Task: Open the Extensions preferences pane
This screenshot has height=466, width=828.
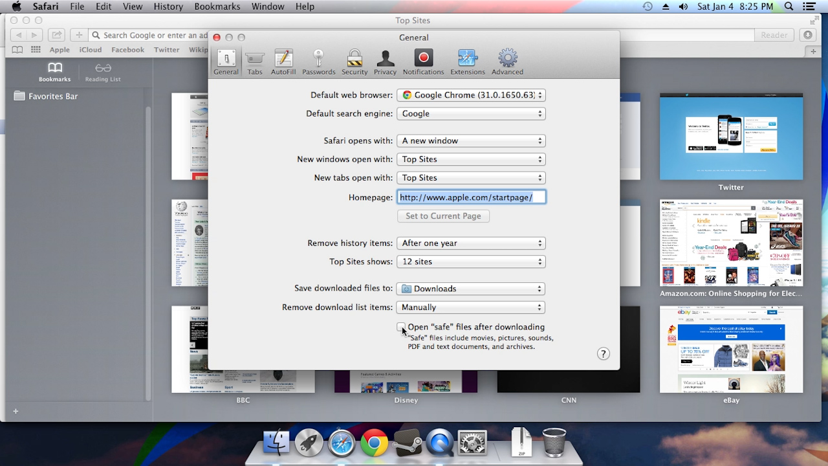Action: [x=468, y=62]
